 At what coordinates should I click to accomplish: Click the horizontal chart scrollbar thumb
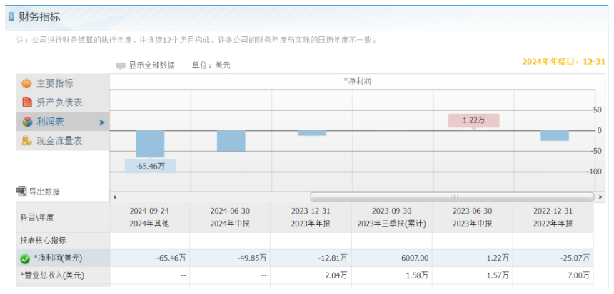click(451, 196)
